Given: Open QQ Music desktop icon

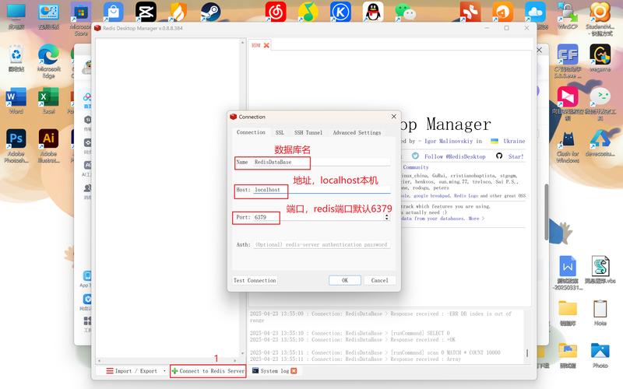Looking at the screenshot, I should pyautogui.click(x=308, y=12).
